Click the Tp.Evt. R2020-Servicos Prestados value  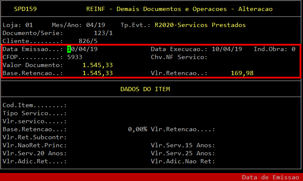point(200,25)
